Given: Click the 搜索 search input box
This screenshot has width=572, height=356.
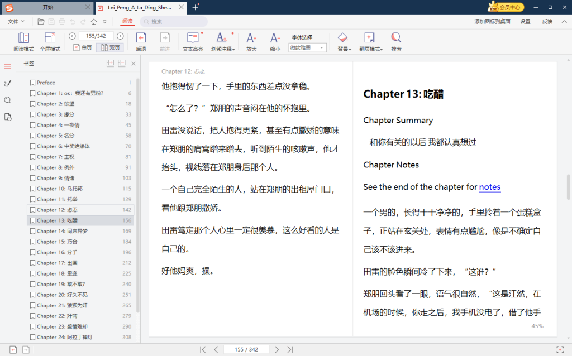Looking at the screenshot, I should (174, 22).
